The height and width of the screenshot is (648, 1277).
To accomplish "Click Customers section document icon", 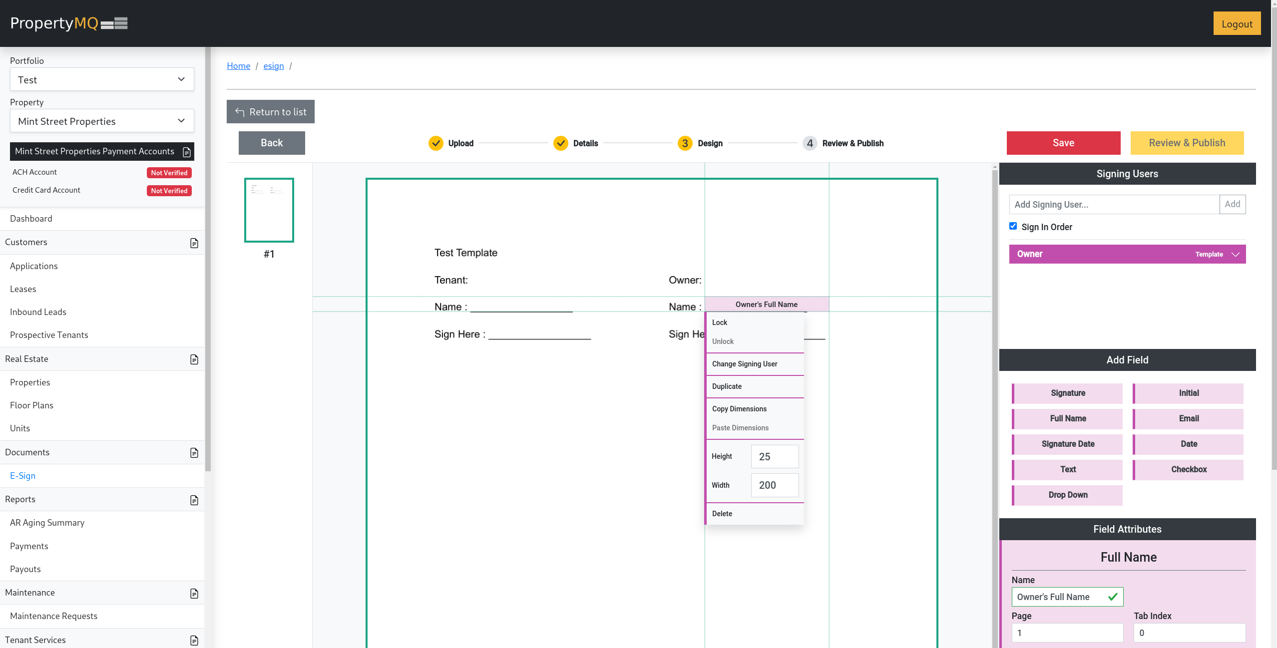I will point(194,243).
